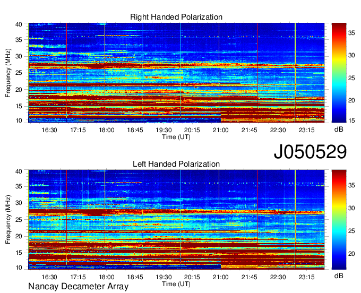
Task: Click the Left Handed polarization spectrogram
Action: (x=176, y=220)
